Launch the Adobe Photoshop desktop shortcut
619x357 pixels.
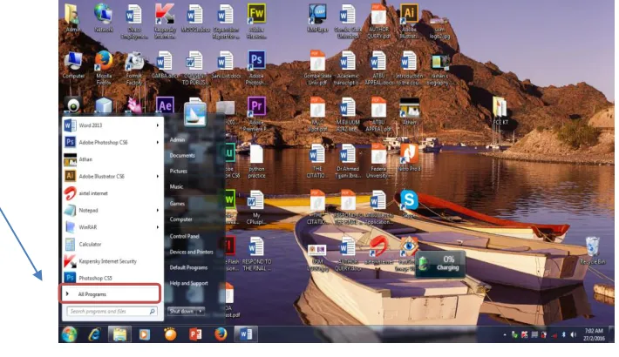click(x=256, y=67)
